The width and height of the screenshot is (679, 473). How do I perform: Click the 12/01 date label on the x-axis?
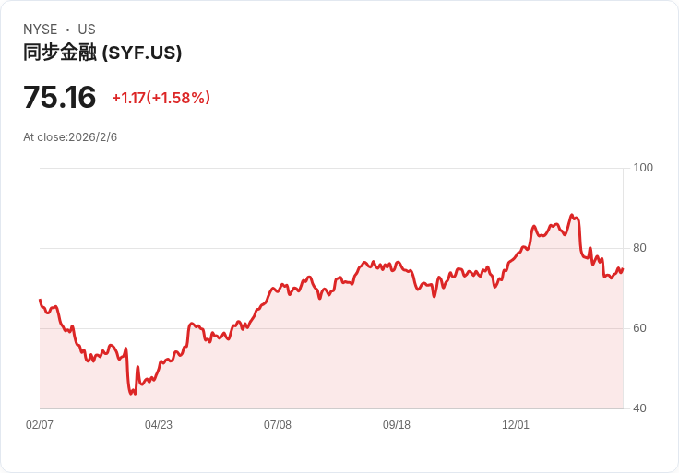coord(516,424)
